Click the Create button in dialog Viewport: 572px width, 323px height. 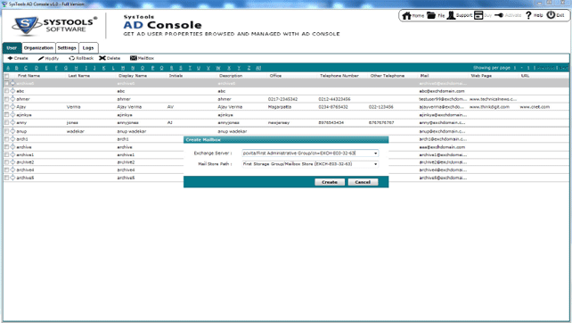(x=330, y=182)
